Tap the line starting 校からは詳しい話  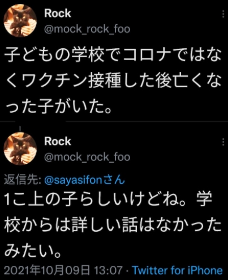[x=113, y=225]
